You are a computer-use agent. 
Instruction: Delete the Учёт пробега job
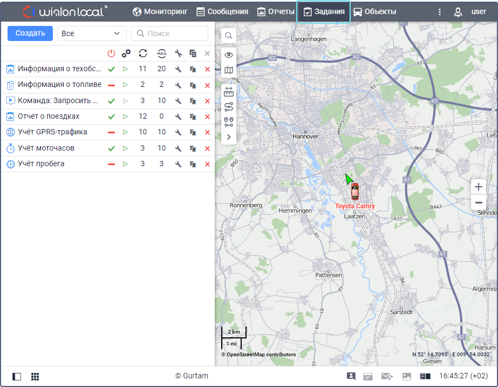click(207, 164)
